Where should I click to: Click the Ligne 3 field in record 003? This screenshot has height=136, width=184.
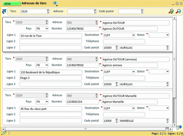point(51,121)
